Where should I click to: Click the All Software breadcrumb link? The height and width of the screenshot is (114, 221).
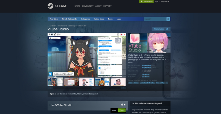pos(52,26)
